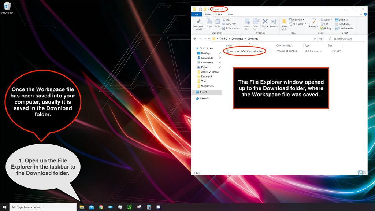The width and height of the screenshot is (375, 211).
Task: Open the Recycle Bin desktop icon
Action: pos(7,8)
